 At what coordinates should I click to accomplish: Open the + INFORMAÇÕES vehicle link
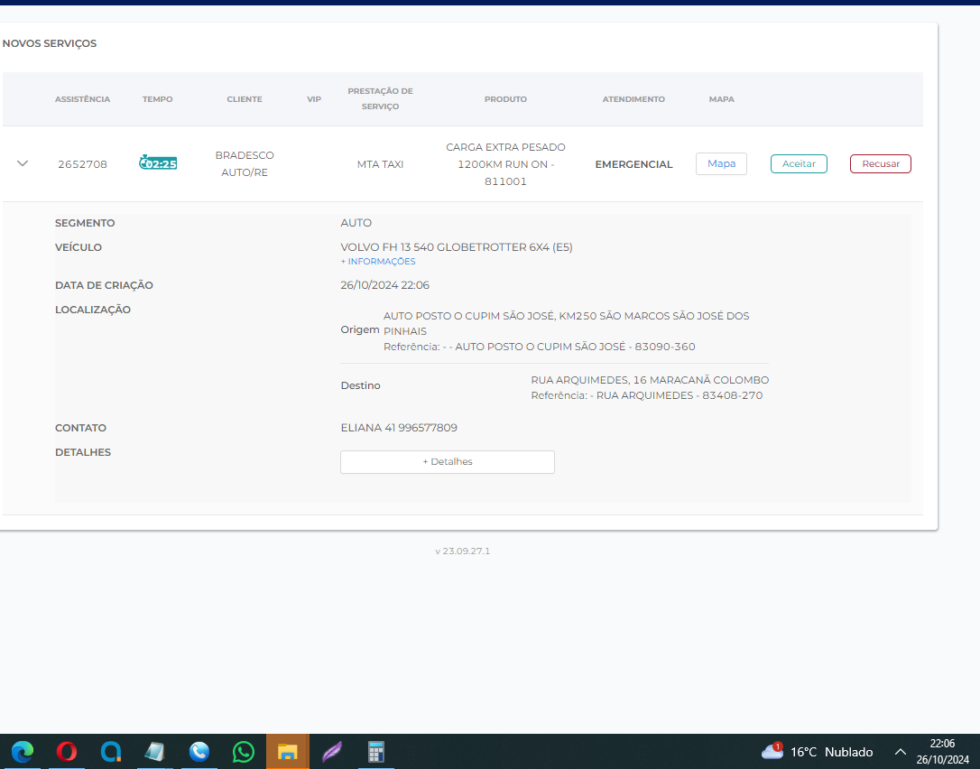point(378,262)
